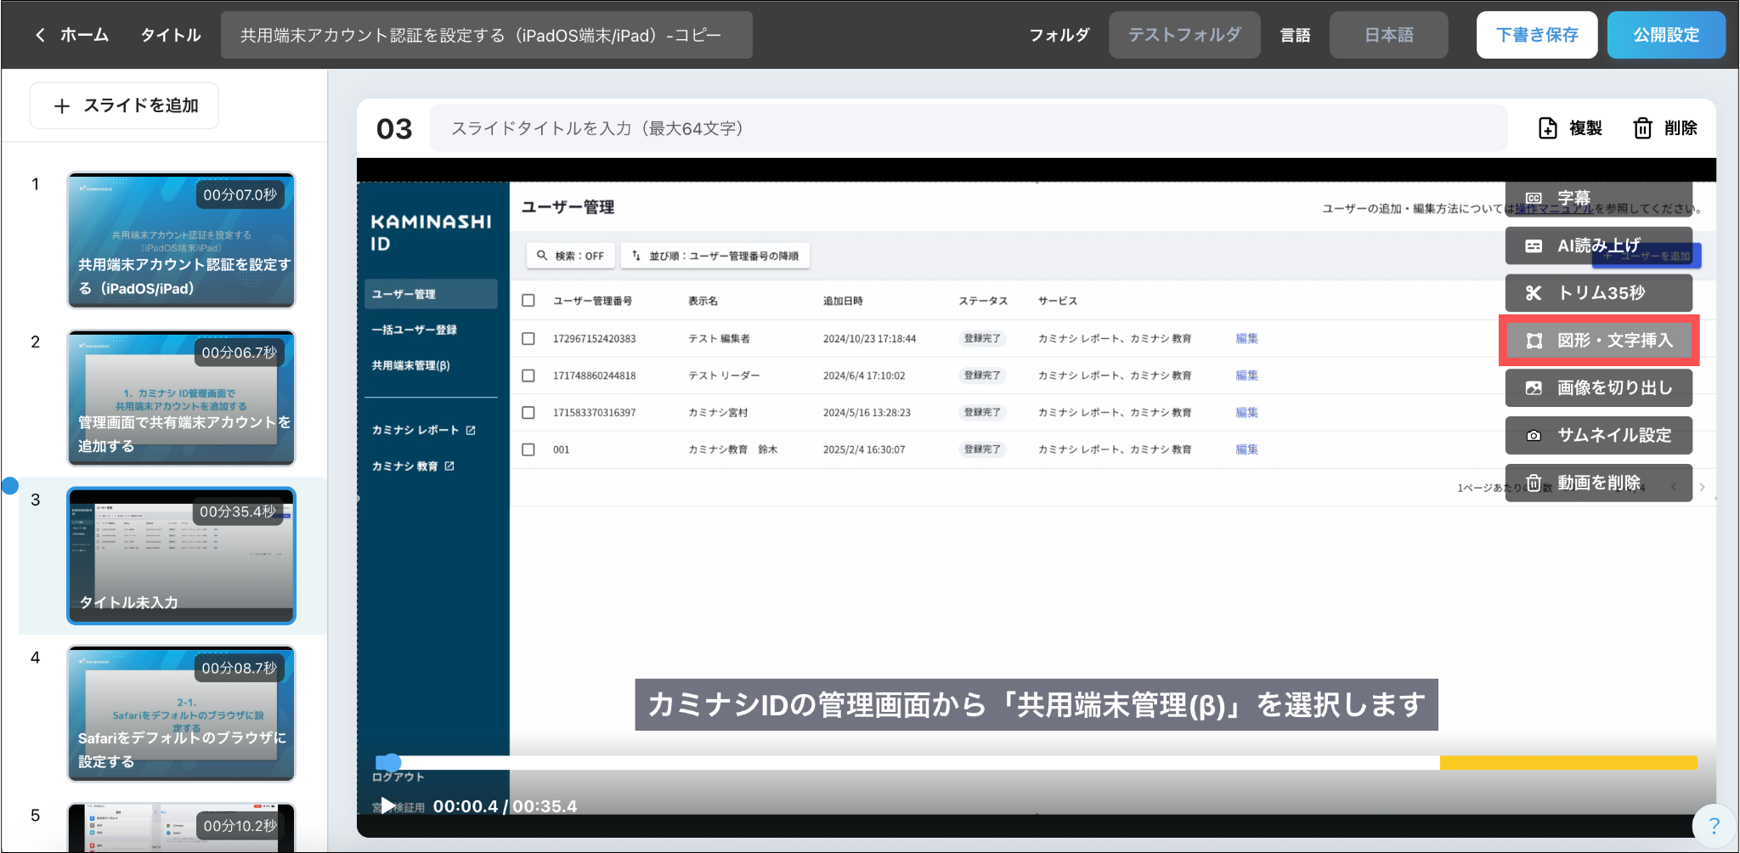
Task: Select the トリム35秒 scissors tool
Action: pos(1598,293)
